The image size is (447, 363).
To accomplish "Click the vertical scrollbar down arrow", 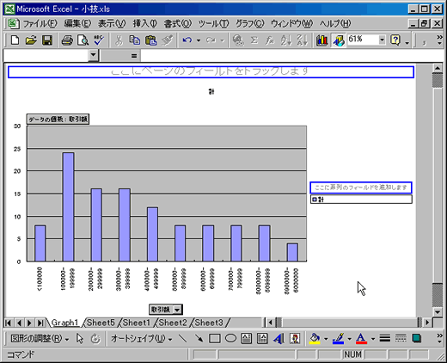I will (438, 312).
